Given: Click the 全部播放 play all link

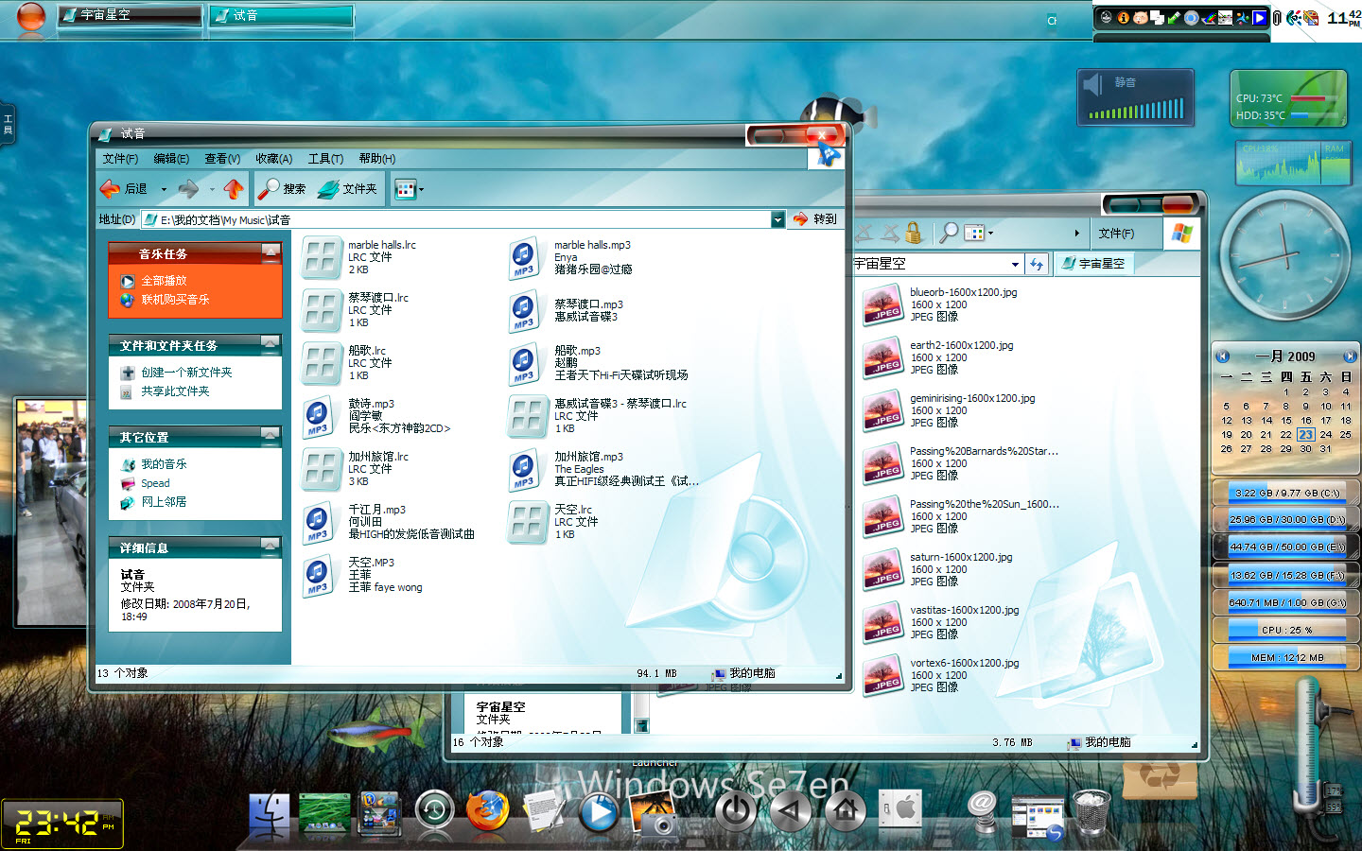Looking at the screenshot, I should (x=164, y=281).
